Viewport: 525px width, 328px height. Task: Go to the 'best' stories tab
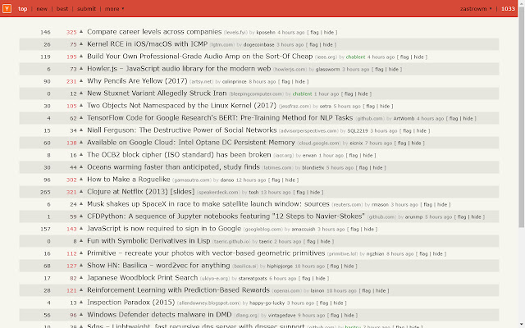coord(62,9)
